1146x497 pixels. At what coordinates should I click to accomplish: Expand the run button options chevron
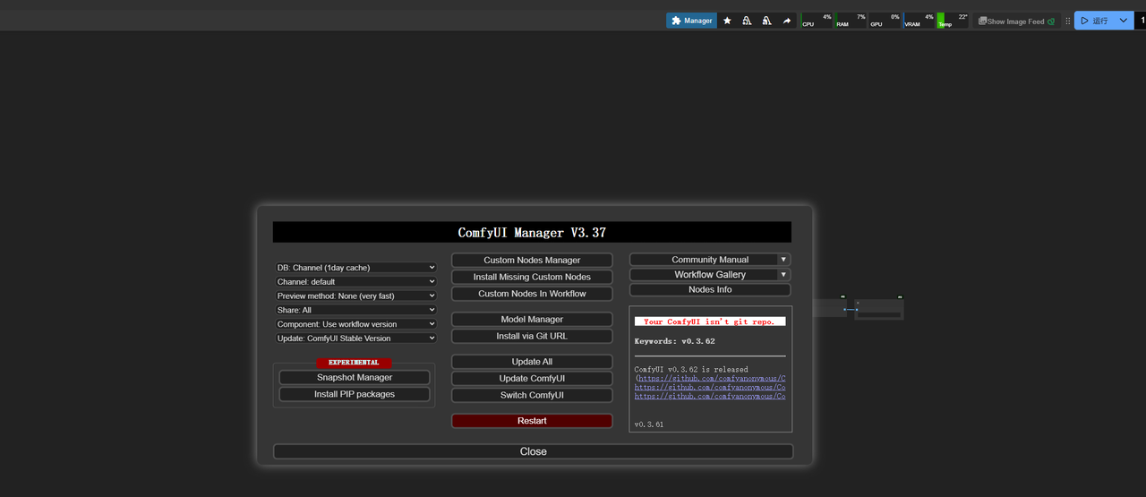[x=1124, y=21]
